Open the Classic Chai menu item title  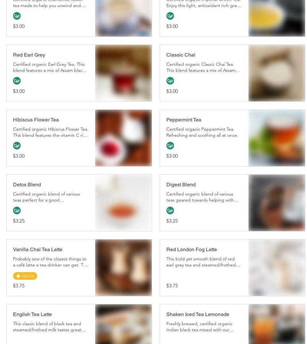click(x=181, y=55)
